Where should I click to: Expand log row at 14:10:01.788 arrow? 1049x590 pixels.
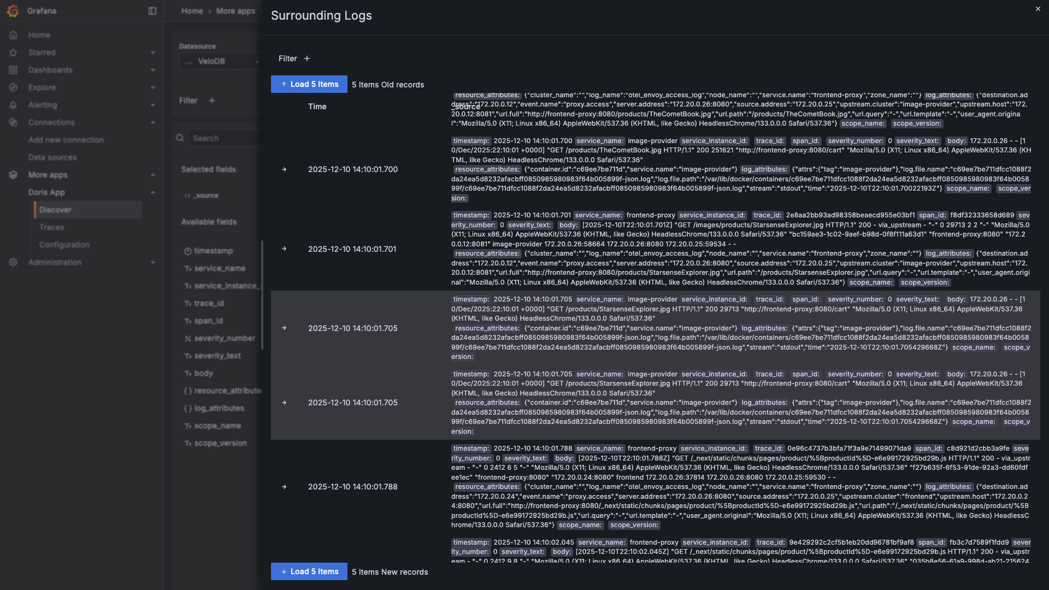pos(284,487)
